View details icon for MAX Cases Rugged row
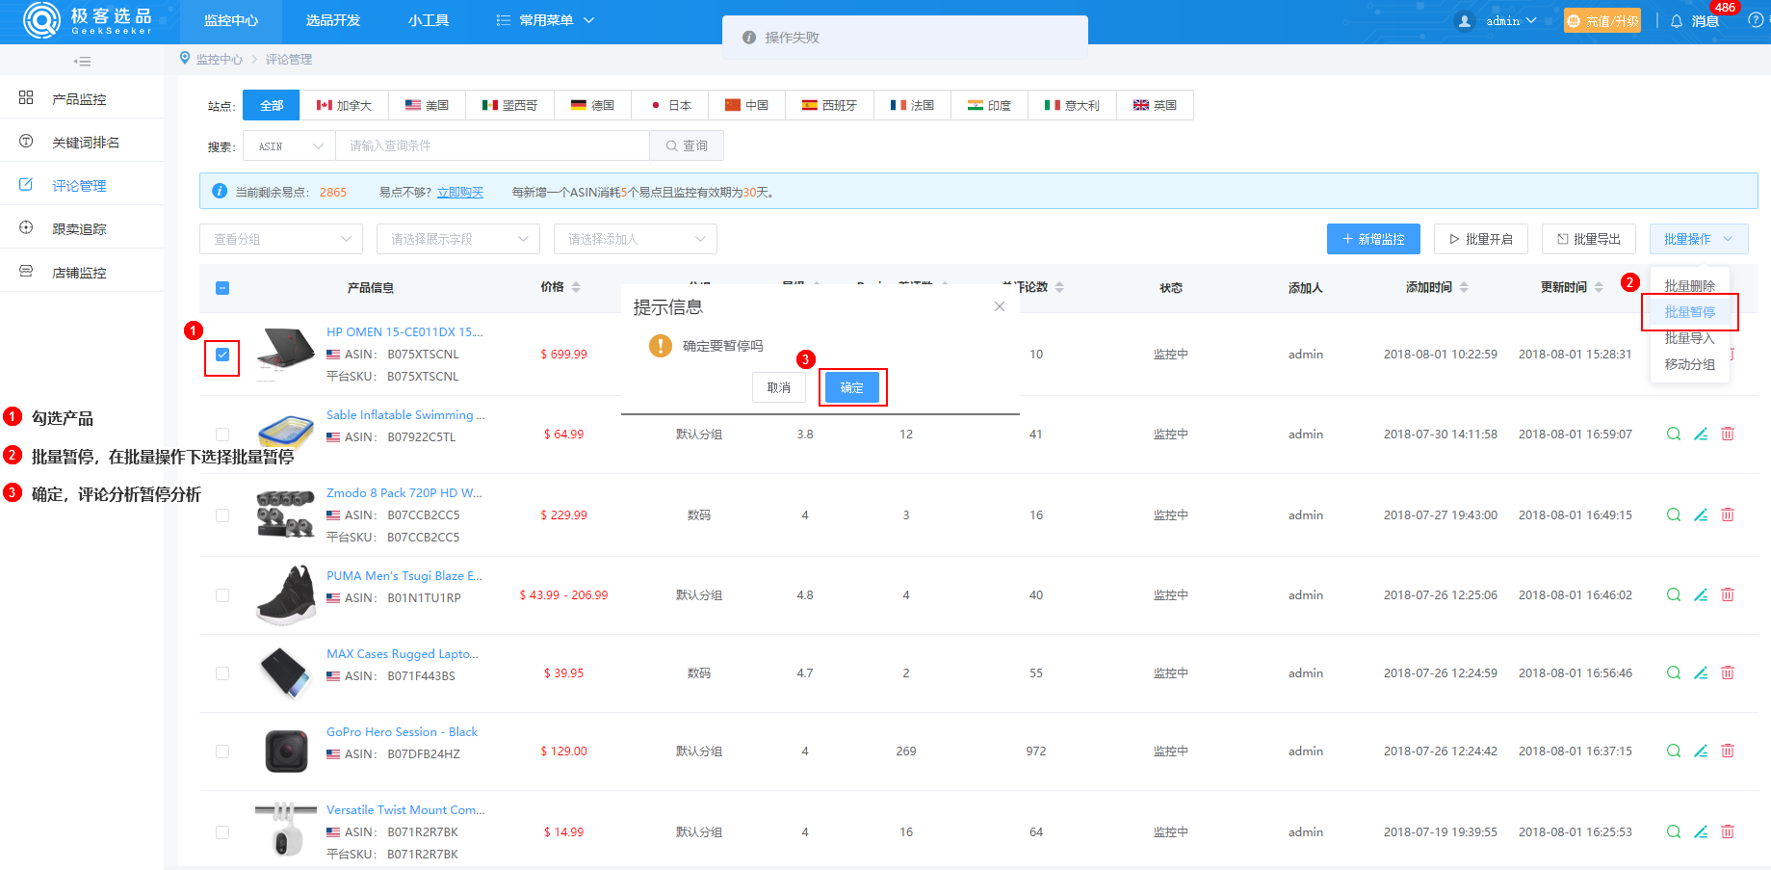 click(x=1674, y=672)
